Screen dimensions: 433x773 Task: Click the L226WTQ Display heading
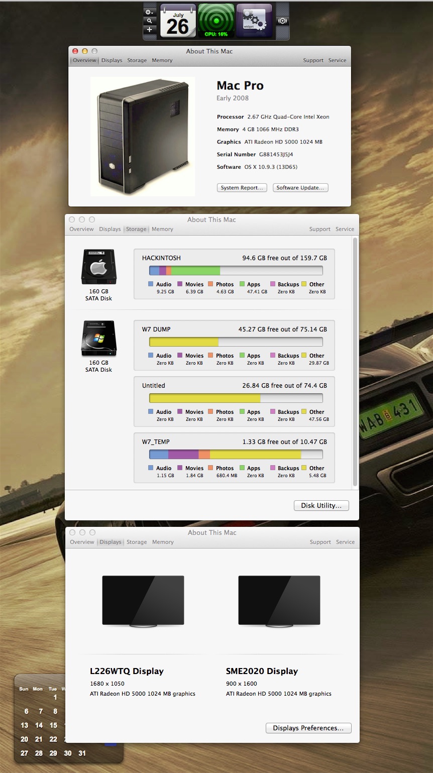[x=127, y=671]
